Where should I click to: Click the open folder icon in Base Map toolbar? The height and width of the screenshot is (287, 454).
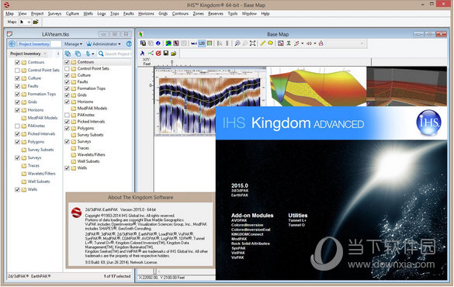(x=174, y=54)
